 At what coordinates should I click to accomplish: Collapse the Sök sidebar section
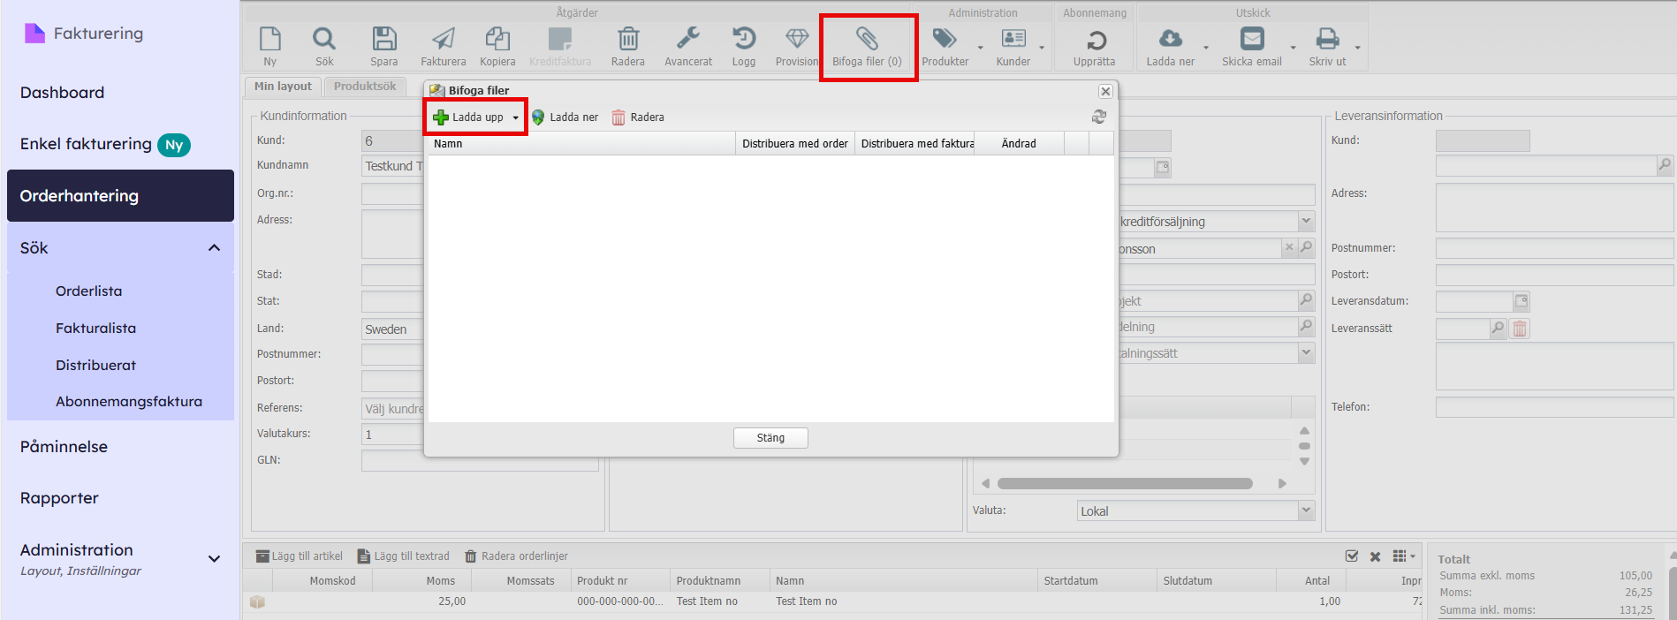coord(214,248)
